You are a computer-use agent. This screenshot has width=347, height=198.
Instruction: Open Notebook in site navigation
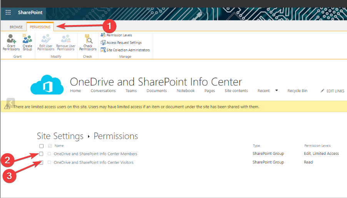(186, 91)
